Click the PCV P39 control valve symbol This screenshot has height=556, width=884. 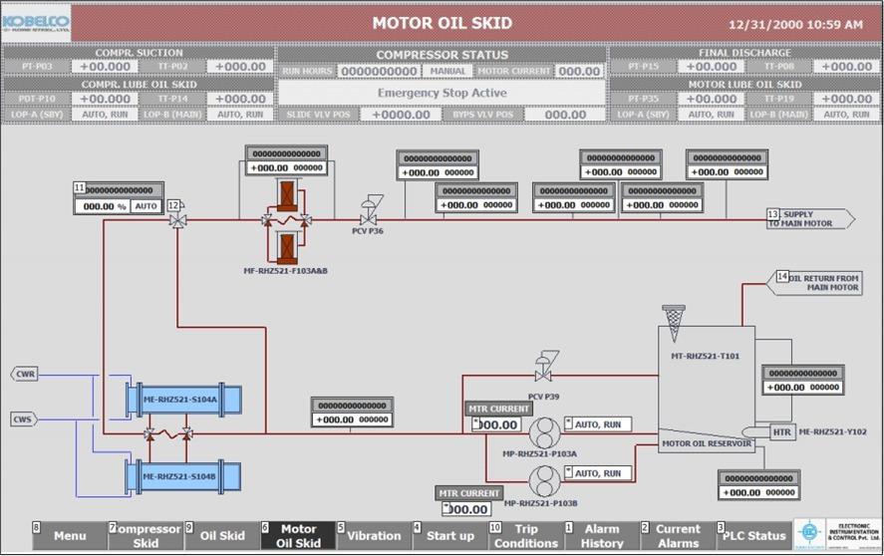point(545,366)
